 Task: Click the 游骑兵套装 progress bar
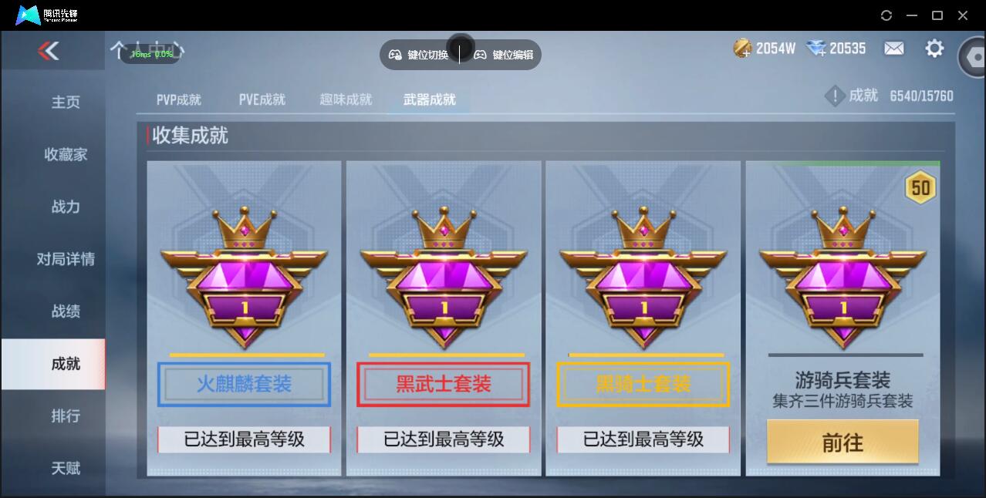point(846,355)
